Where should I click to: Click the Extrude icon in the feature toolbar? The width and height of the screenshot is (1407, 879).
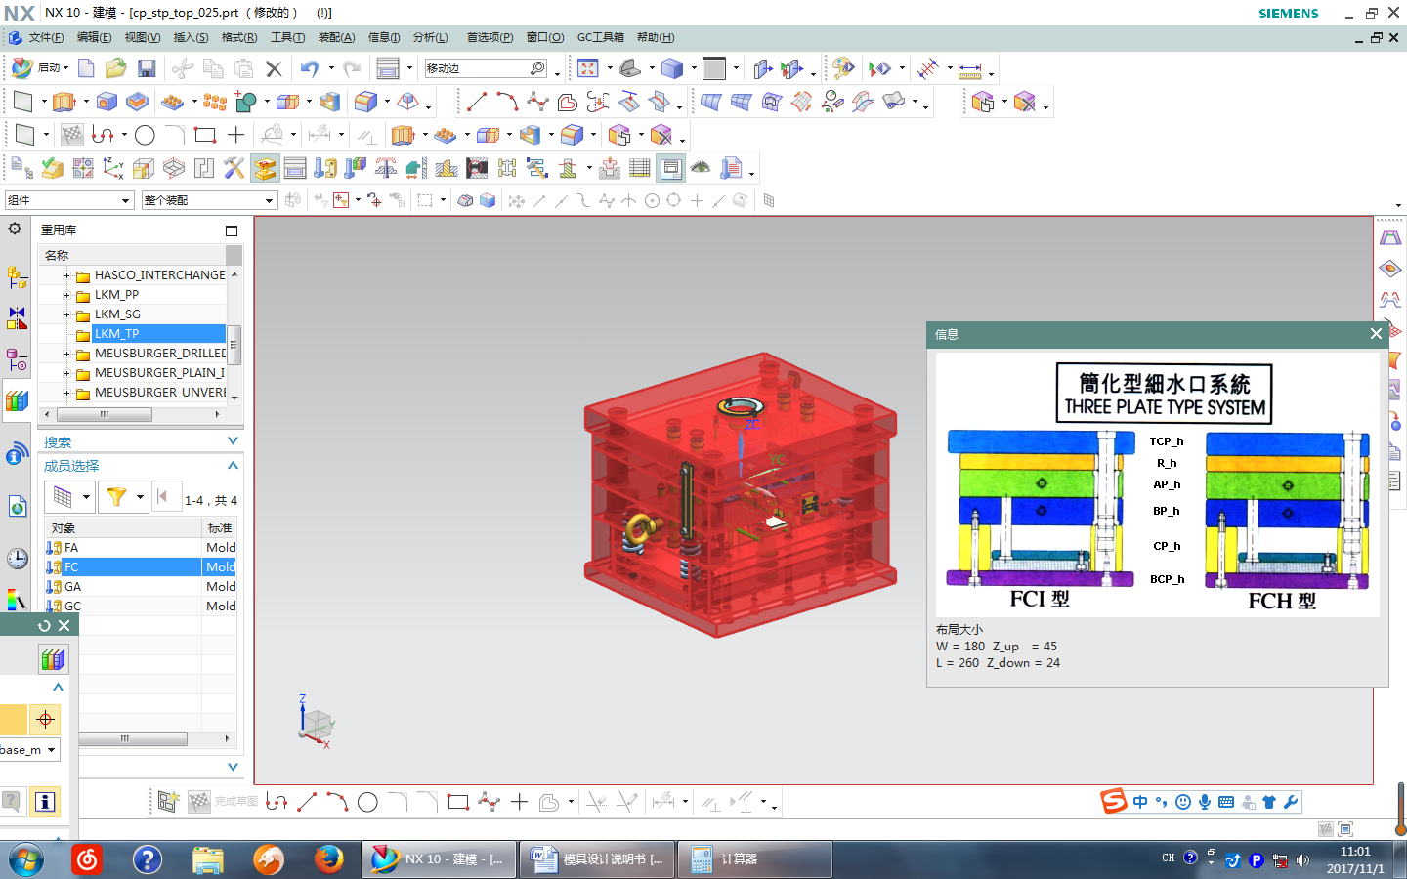pyautogui.click(x=64, y=102)
